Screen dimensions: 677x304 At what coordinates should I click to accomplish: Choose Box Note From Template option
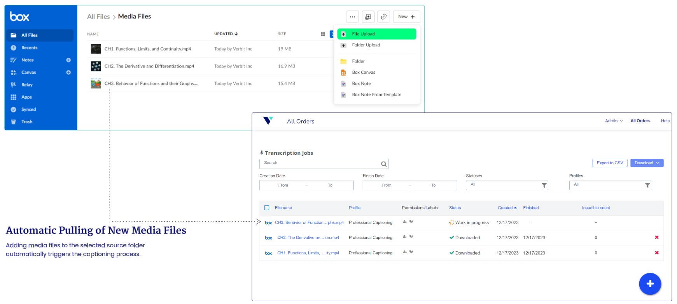(x=376, y=95)
